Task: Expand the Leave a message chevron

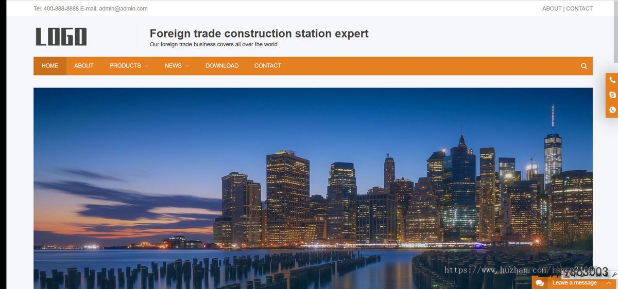Action: click(x=608, y=283)
